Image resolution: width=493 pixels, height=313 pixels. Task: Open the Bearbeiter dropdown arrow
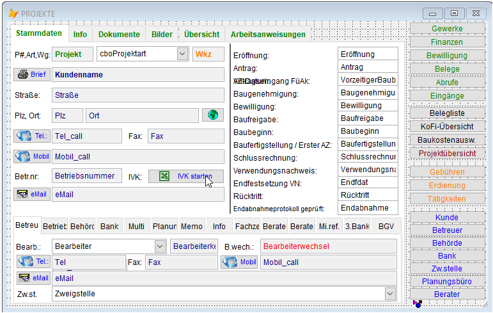(x=160, y=246)
